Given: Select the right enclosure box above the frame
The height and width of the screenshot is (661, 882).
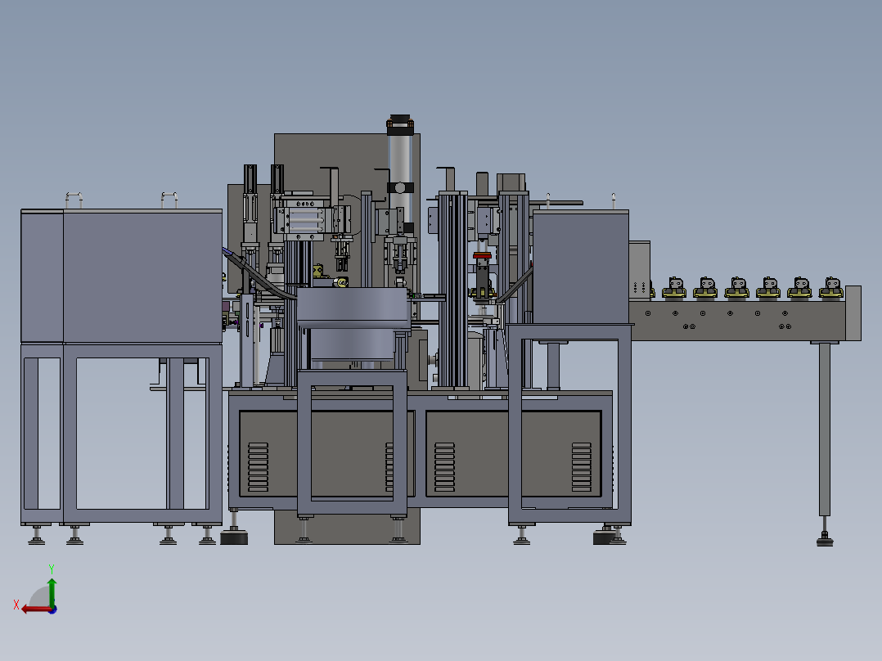Looking at the screenshot, I should 581,268.
